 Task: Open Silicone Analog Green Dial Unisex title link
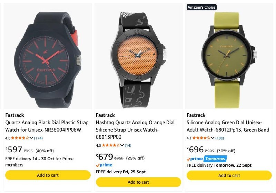click(x=228, y=126)
